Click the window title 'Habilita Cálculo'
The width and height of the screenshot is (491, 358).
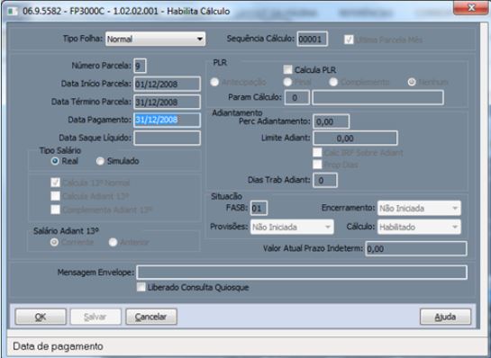[x=198, y=12]
